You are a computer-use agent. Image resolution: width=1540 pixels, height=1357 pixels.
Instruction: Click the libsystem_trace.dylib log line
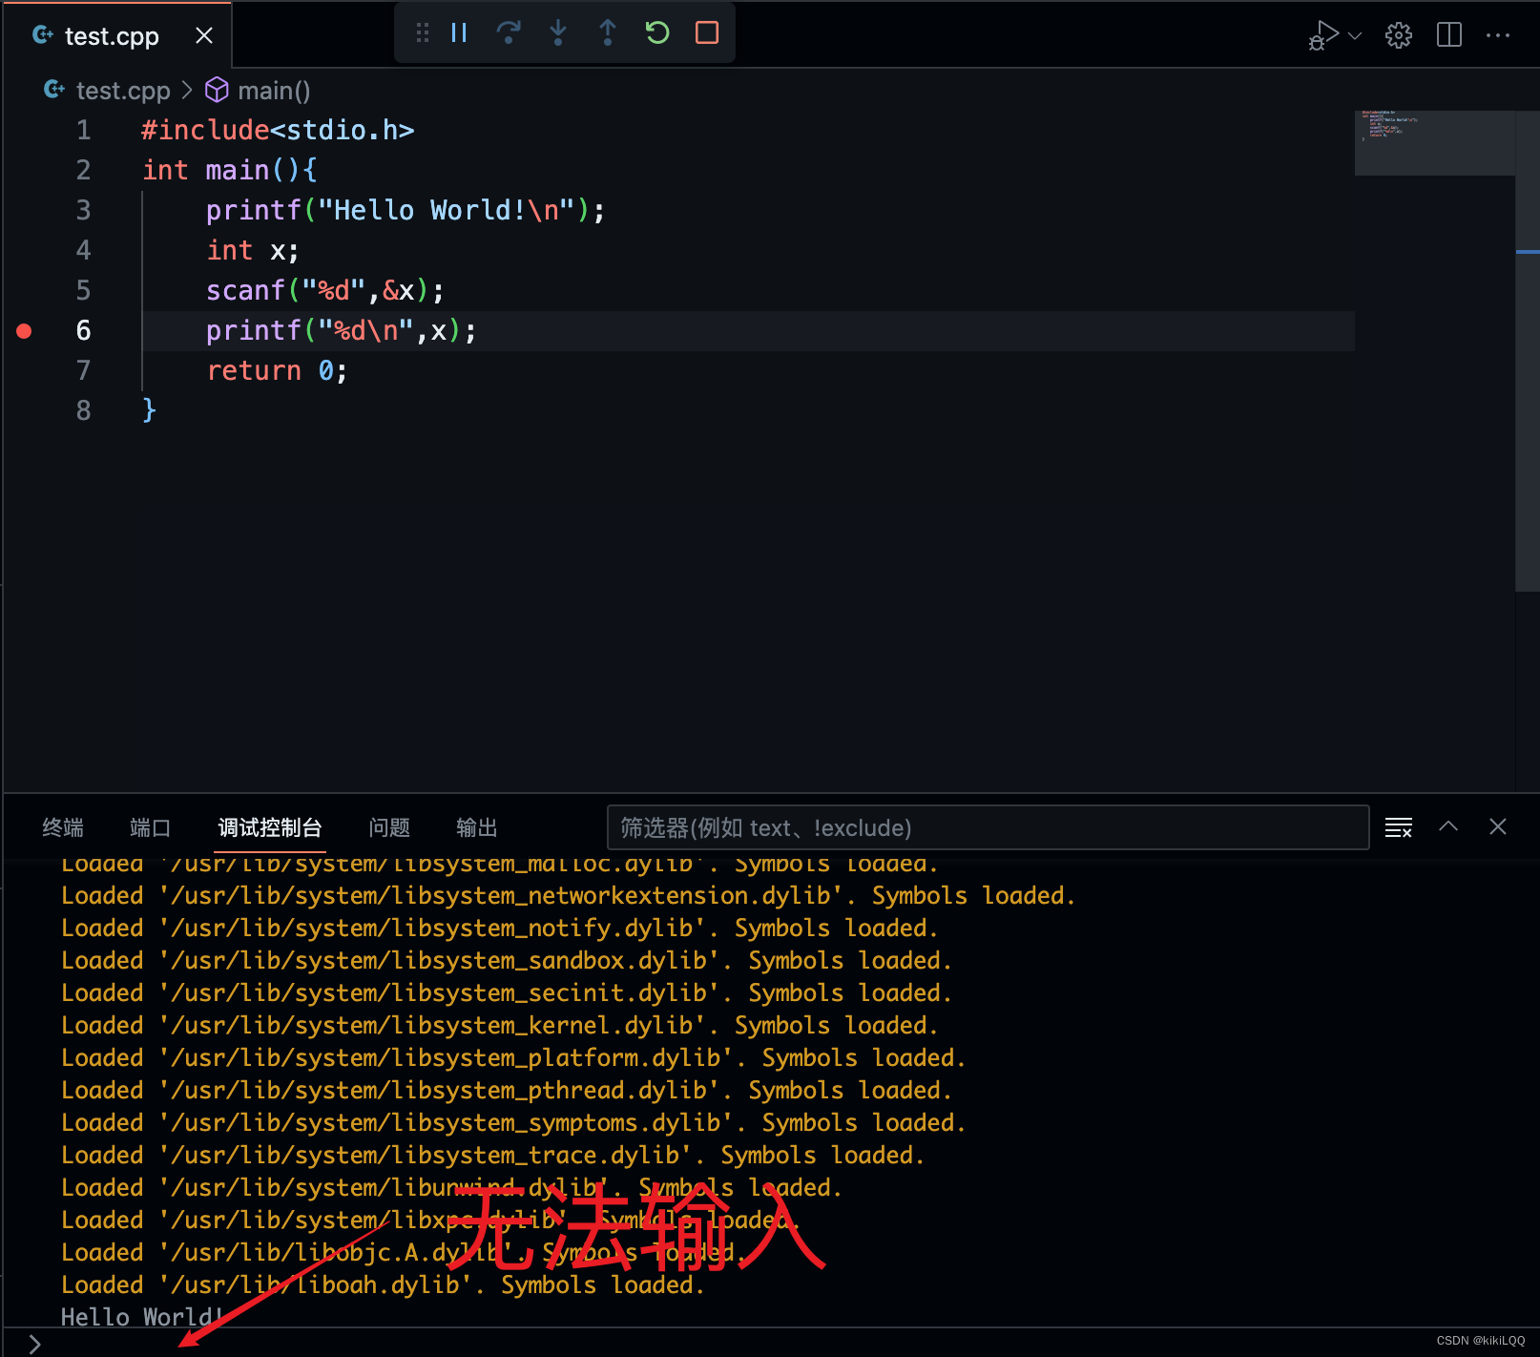(x=493, y=1156)
